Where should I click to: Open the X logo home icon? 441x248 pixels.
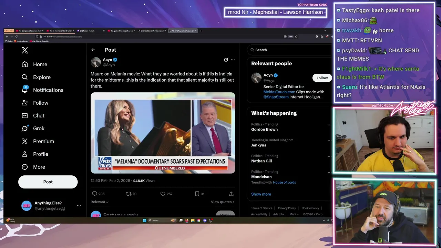coord(25,50)
